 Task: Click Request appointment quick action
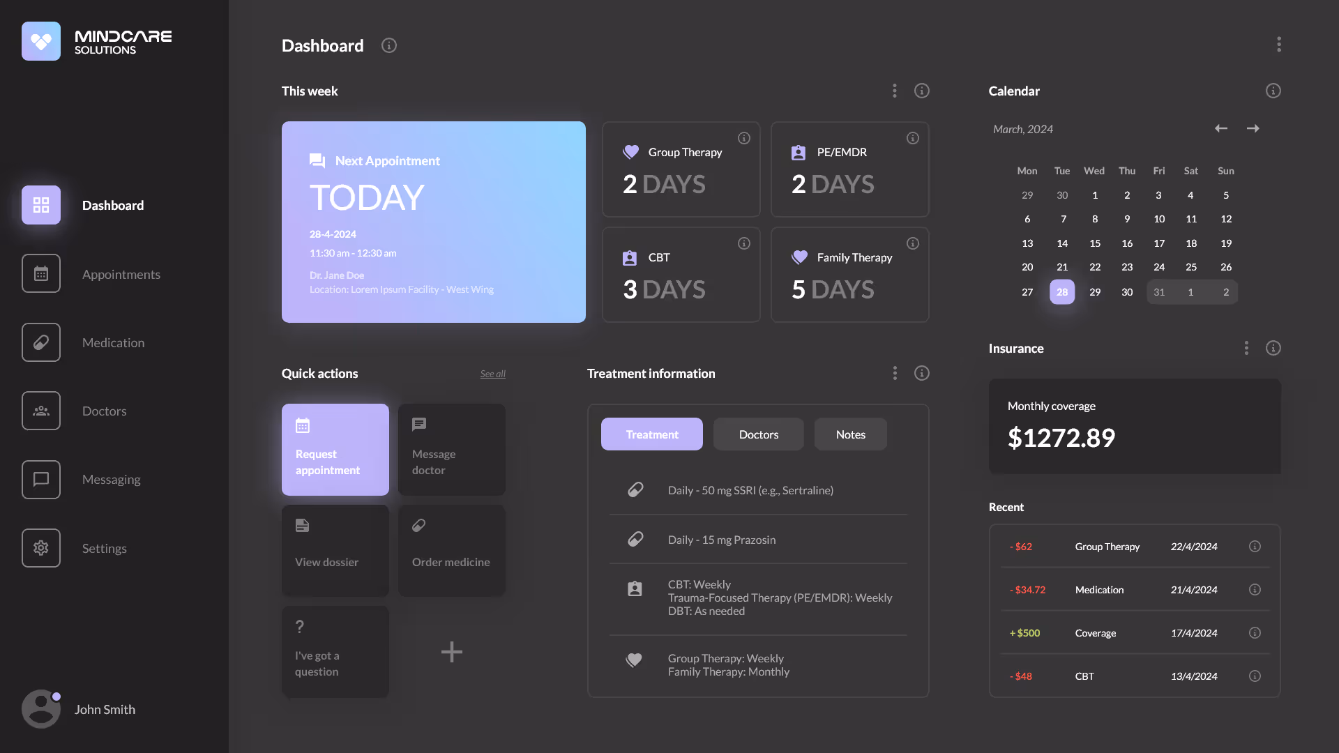point(335,450)
